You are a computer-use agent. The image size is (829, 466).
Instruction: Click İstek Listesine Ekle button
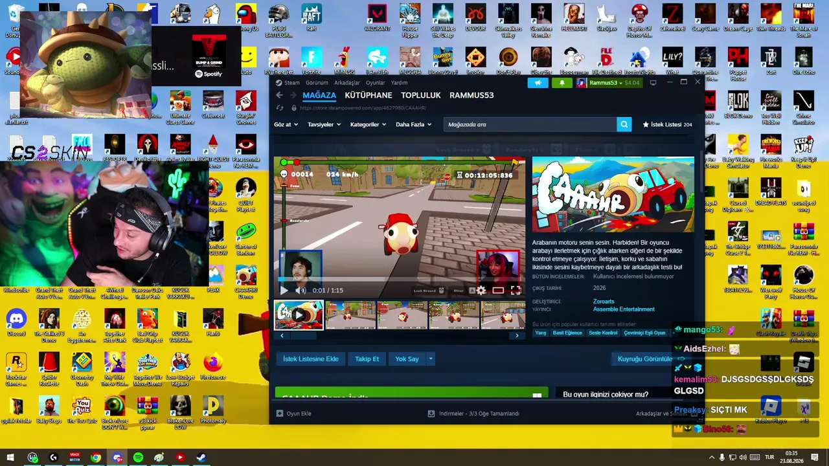click(x=311, y=359)
